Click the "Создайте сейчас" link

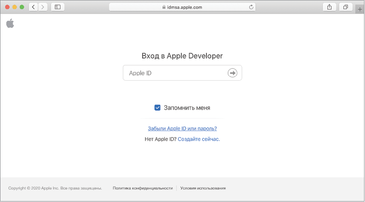pyautogui.click(x=199, y=139)
